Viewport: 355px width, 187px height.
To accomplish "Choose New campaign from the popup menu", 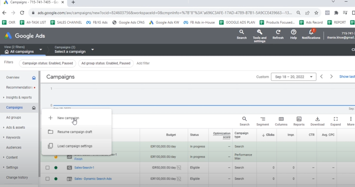I will pyautogui.click(x=68, y=118).
